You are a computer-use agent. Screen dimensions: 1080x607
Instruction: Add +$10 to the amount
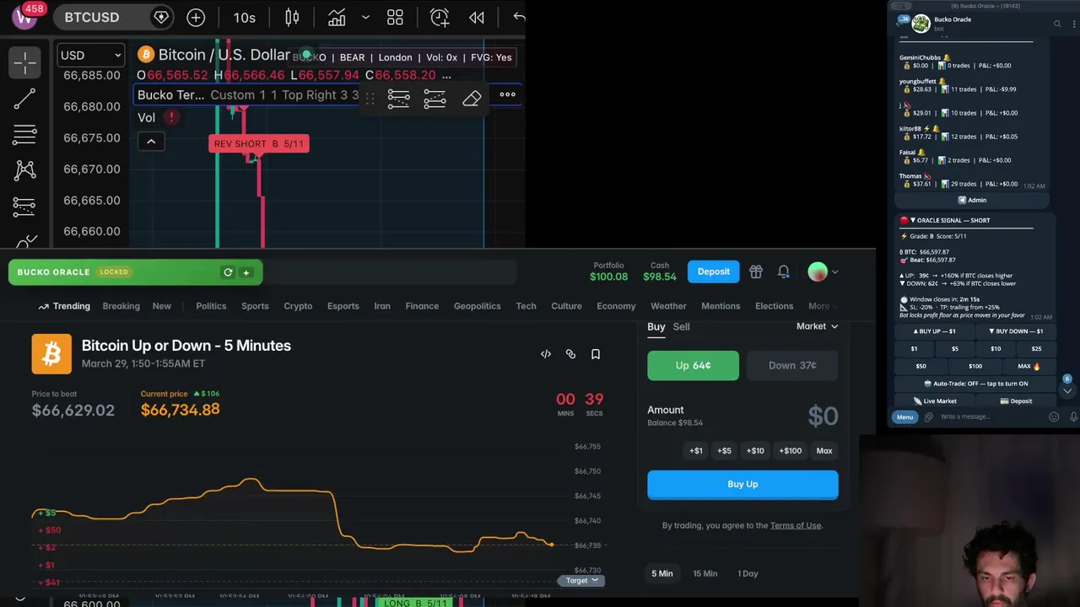pyautogui.click(x=755, y=451)
